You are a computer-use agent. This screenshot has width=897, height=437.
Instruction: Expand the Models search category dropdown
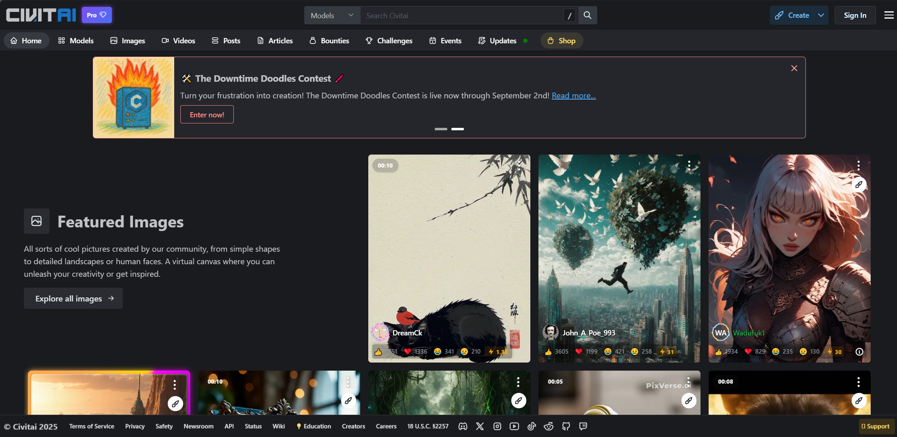pyautogui.click(x=332, y=15)
